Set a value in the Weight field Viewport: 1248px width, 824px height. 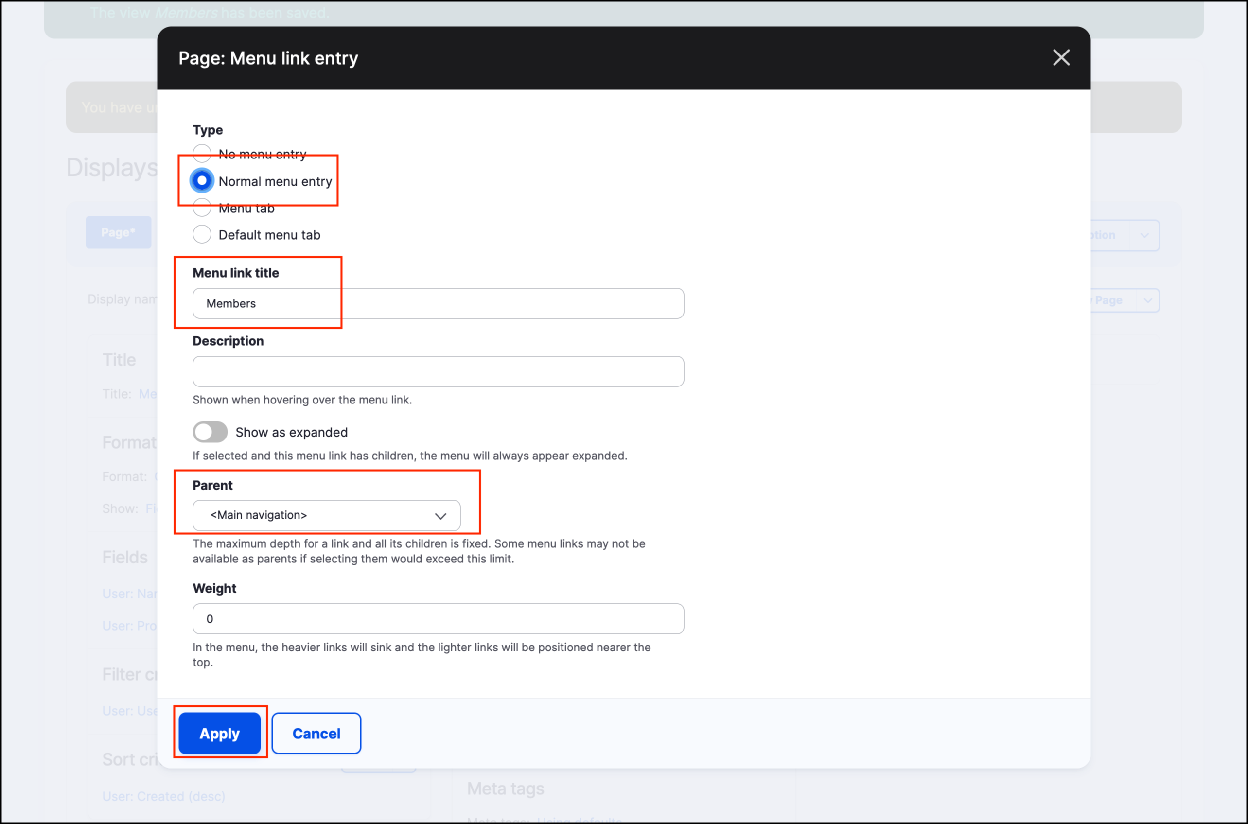(x=438, y=618)
